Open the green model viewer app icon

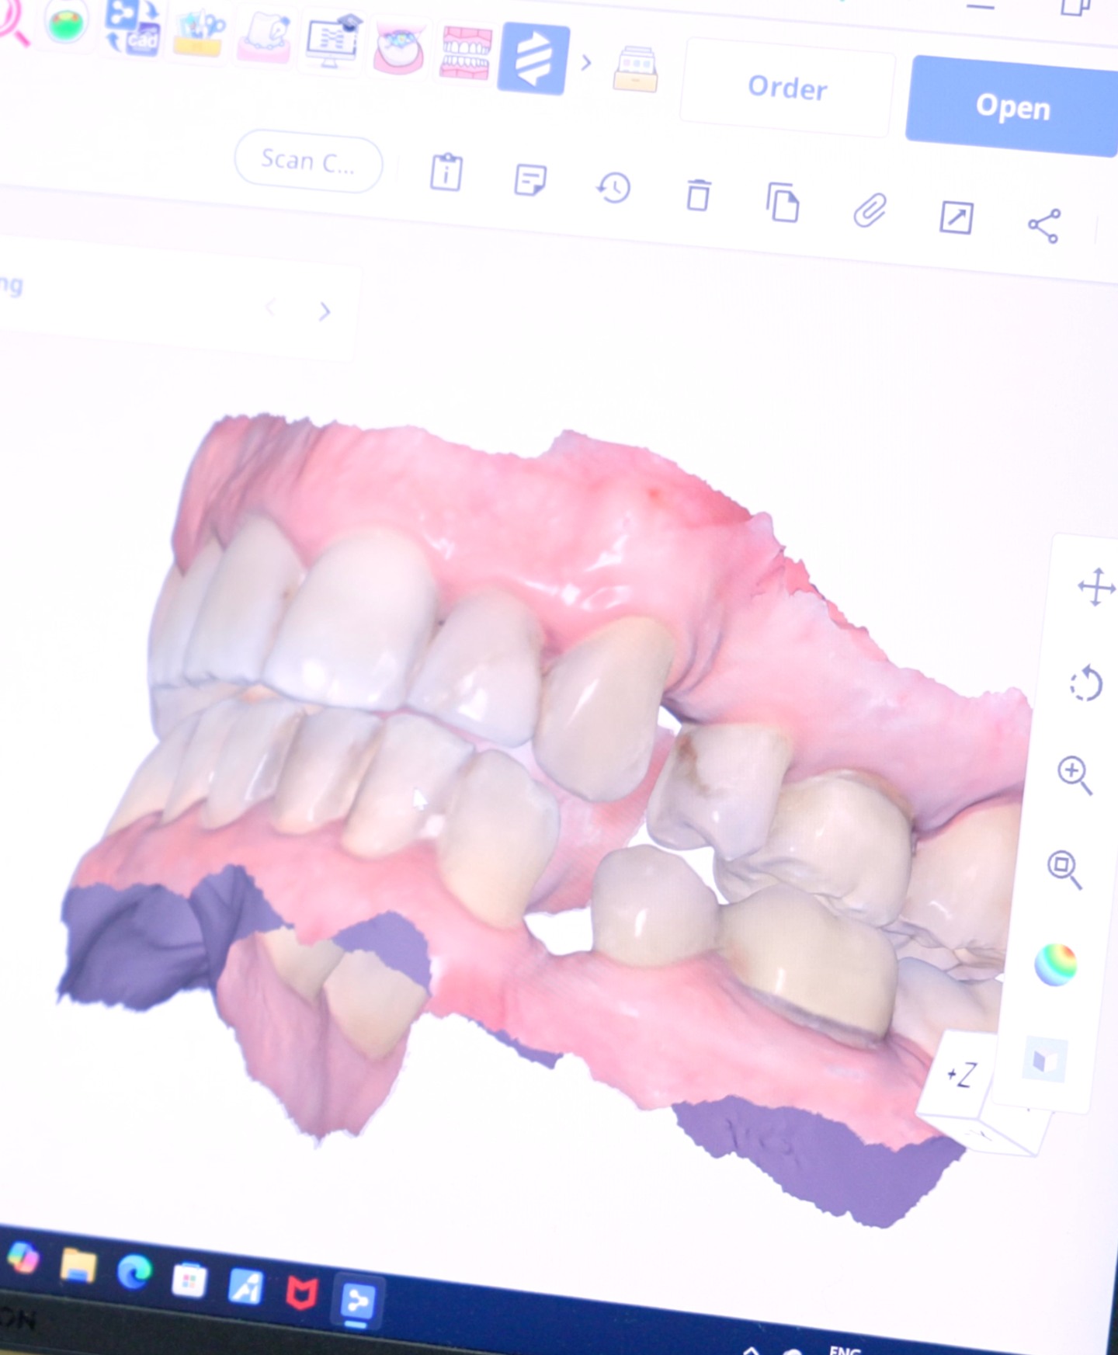67,22
